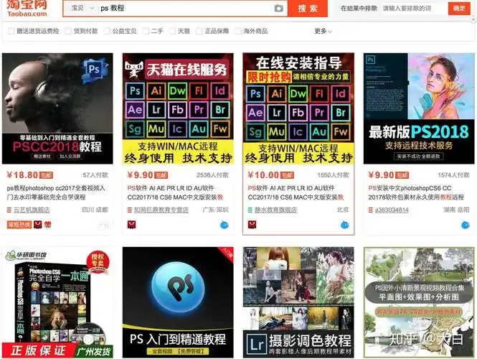Click the green shop icon beside 静水教育旗舰店

tap(250, 210)
